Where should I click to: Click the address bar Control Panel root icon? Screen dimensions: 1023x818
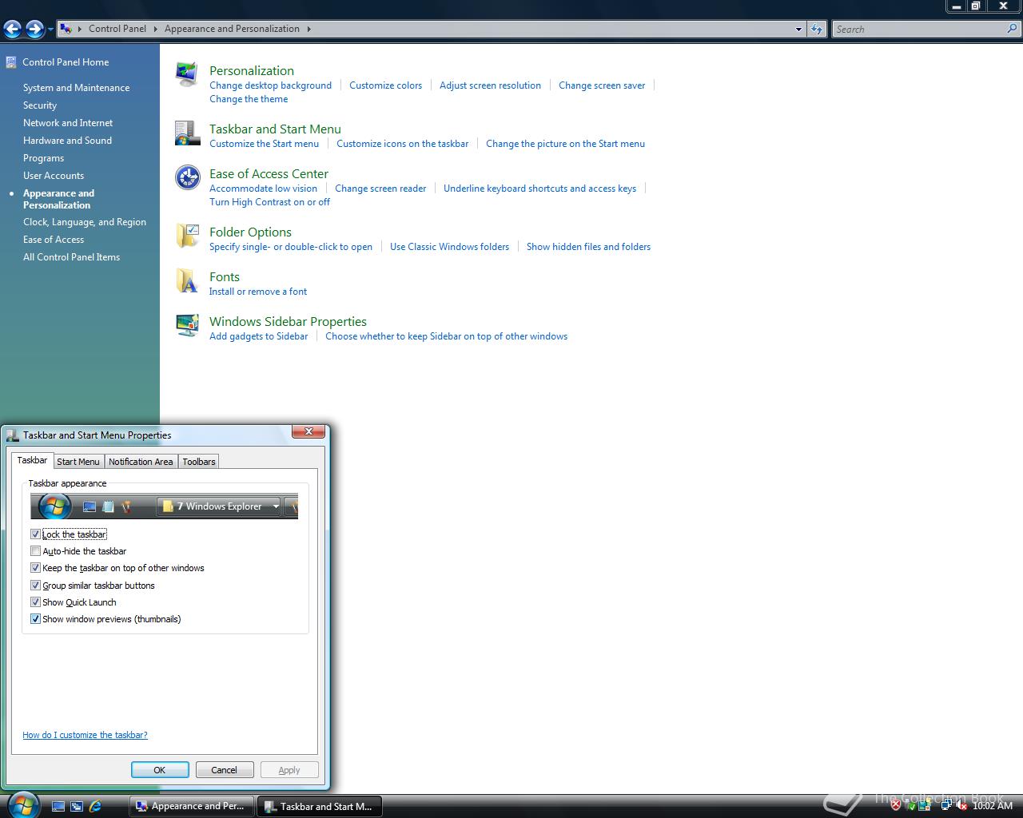[x=66, y=29]
